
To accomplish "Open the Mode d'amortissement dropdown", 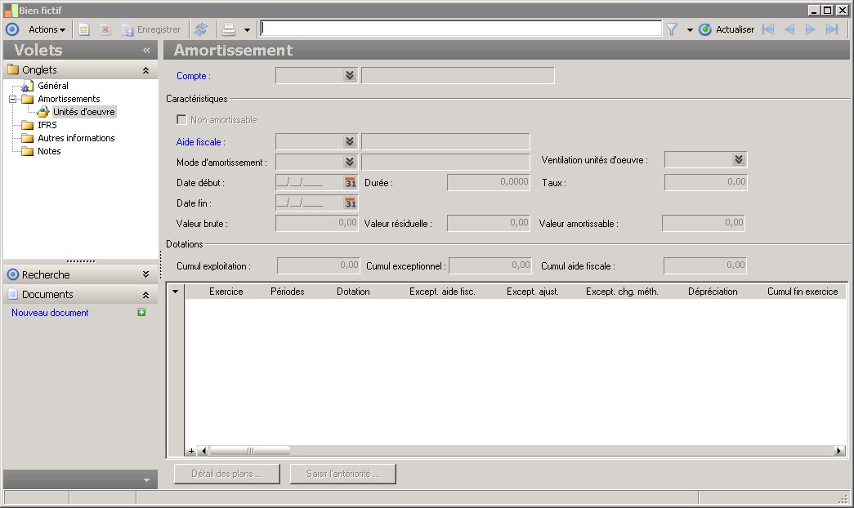I will (x=350, y=162).
